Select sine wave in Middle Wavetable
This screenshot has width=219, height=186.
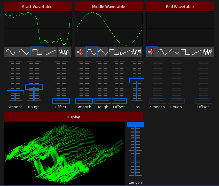[92, 52]
